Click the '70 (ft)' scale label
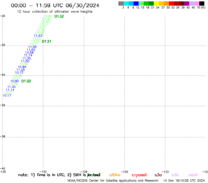Viewport: 208px width, 183px height. [x=201, y=8]
